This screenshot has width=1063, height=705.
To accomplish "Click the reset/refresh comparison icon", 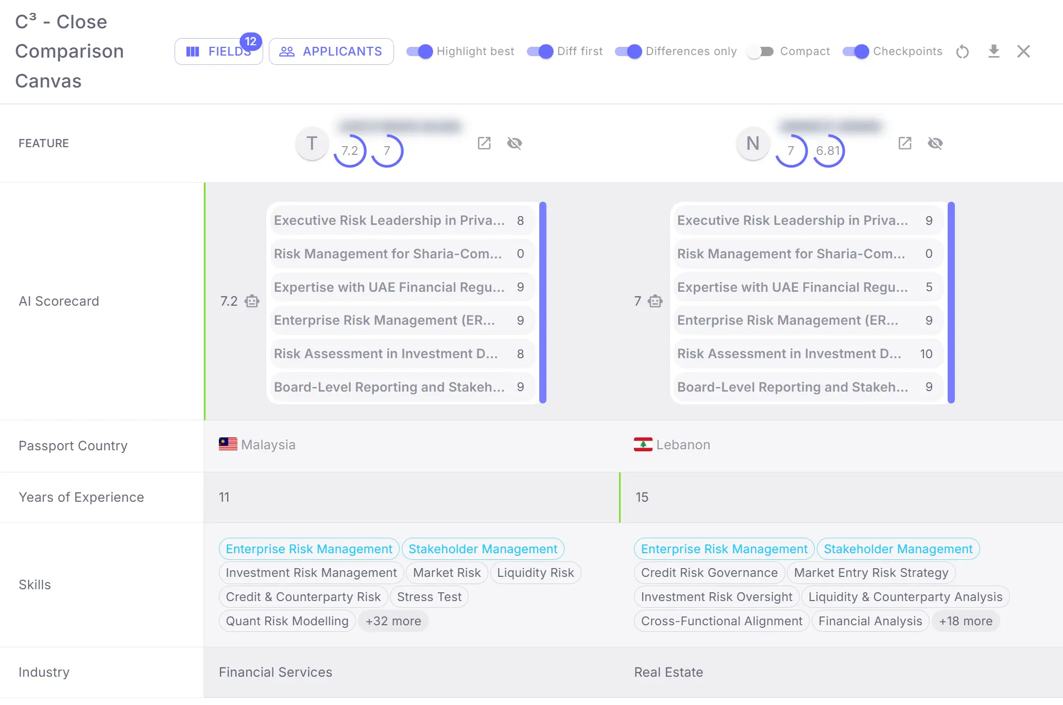I will pyautogui.click(x=963, y=51).
